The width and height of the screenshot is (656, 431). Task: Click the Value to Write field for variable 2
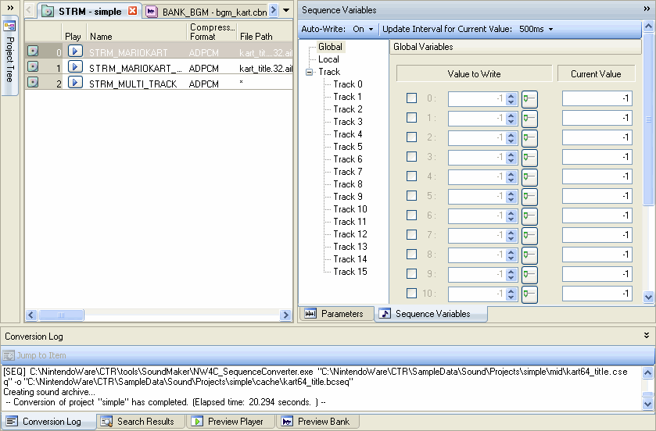(475, 137)
